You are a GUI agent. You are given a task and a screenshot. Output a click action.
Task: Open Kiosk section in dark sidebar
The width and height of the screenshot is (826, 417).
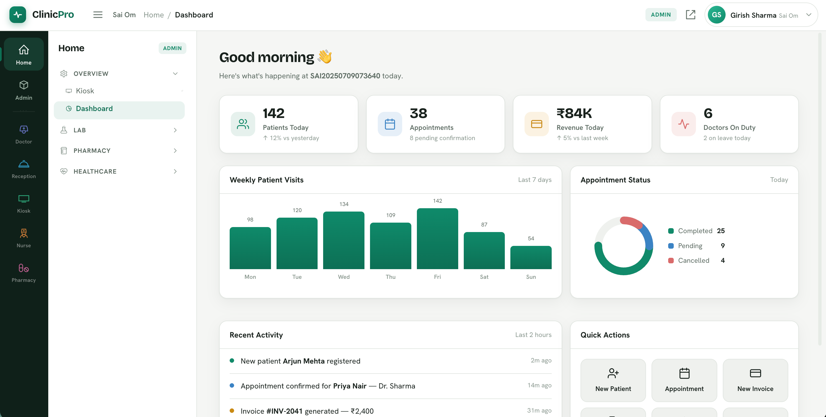point(24,204)
